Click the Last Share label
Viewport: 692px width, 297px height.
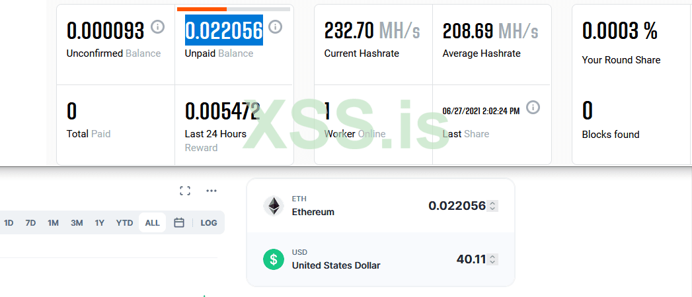(465, 133)
